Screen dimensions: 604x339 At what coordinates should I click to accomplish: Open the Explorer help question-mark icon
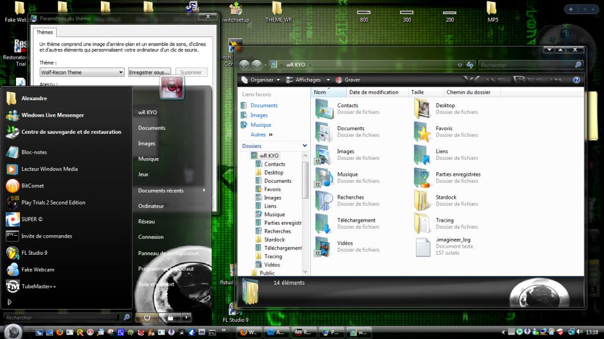(x=576, y=80)
